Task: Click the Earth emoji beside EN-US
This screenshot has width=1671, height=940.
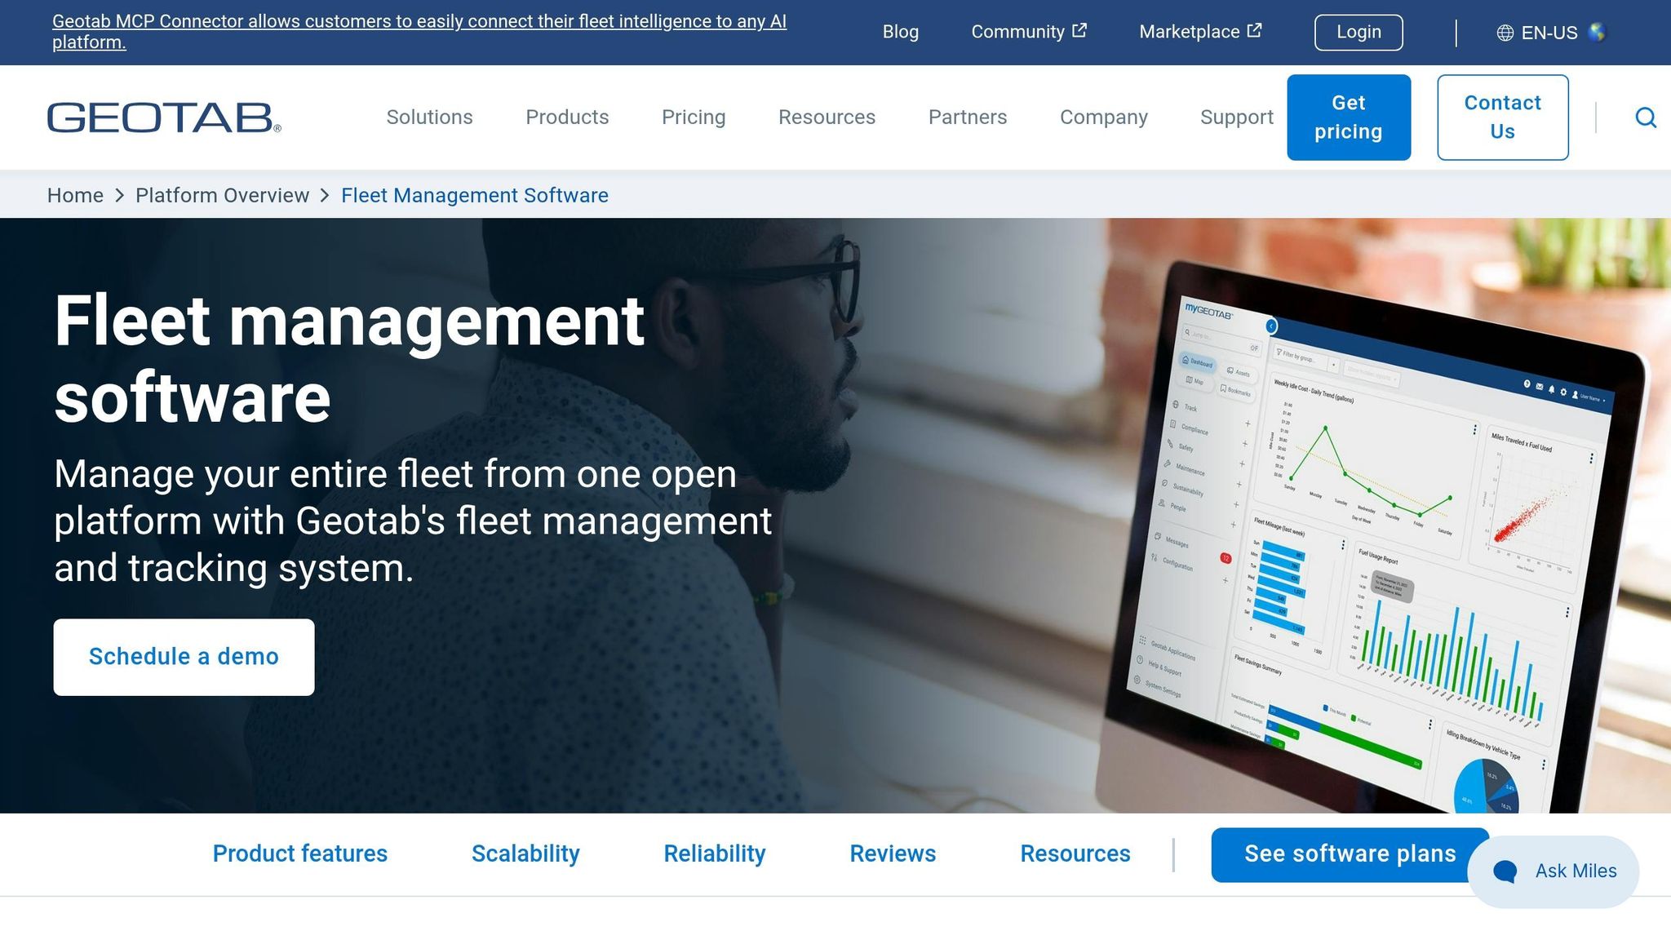Action: click(1597, 33)
